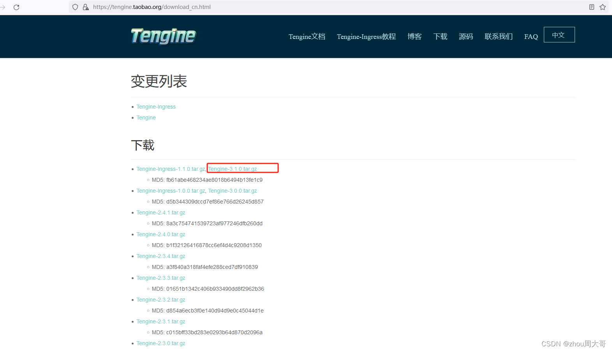The width and height of the screenshot is (612, 351).
Task: Download Tengine-2.3.1.tar.gz
Action: [161, 321]
